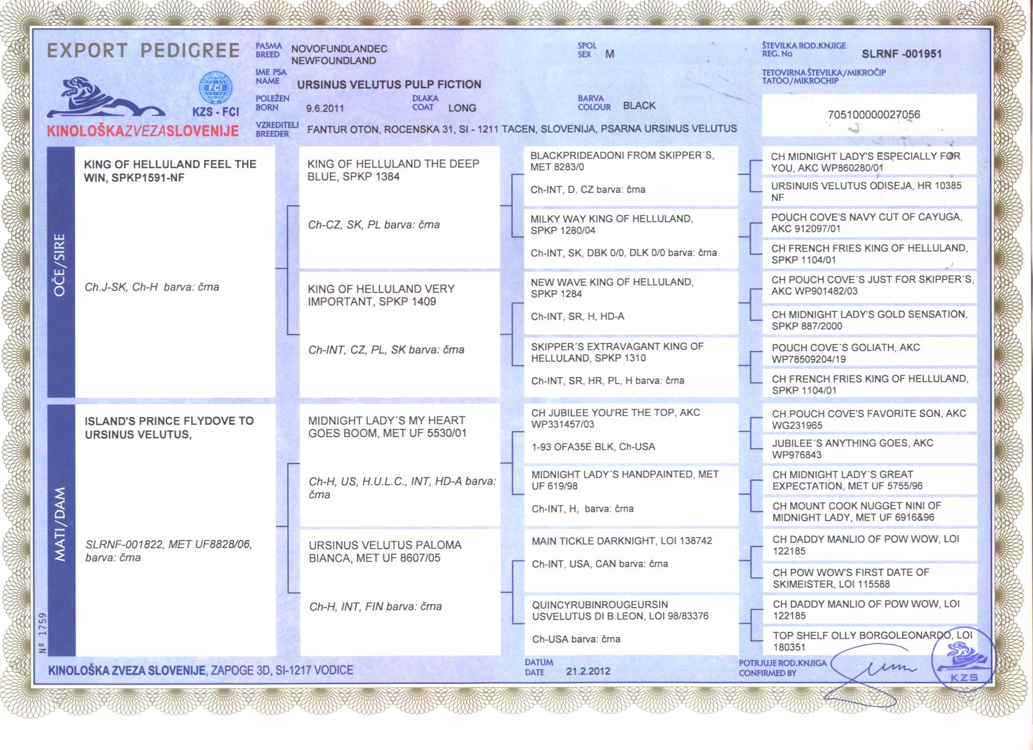Click dam number SLRNF-001822, MET UF8828/06
The width and height of the screenshot is (1033, 750).
tap(168, 544)
